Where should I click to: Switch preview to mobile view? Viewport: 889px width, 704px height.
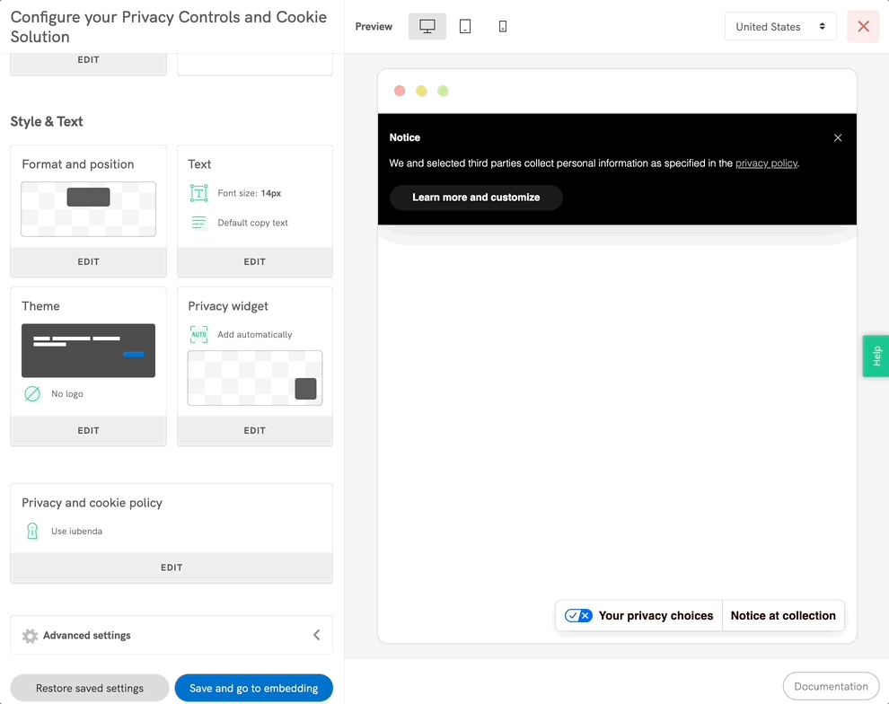pyautogui.click(x=503, y=27)
